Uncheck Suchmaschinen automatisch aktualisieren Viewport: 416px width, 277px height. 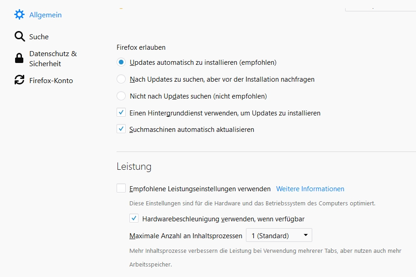tap(121, 129)
